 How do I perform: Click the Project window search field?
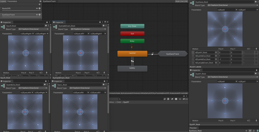pos(141,99)
